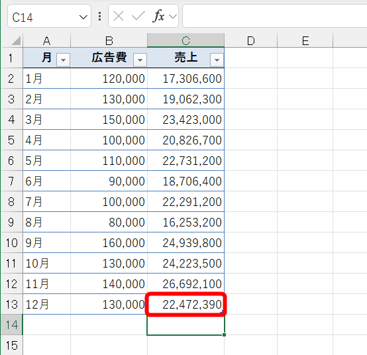Select sales cell 24,939,800
367x355 pixels.
[x=186, y=242]
